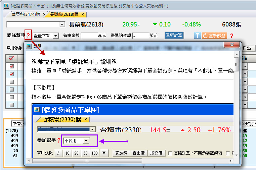Open the fourth row dropdown arrow at table right edge
The height and width of the screenshot is (170, 256).
pyautogui.click(x=245, y=89)
